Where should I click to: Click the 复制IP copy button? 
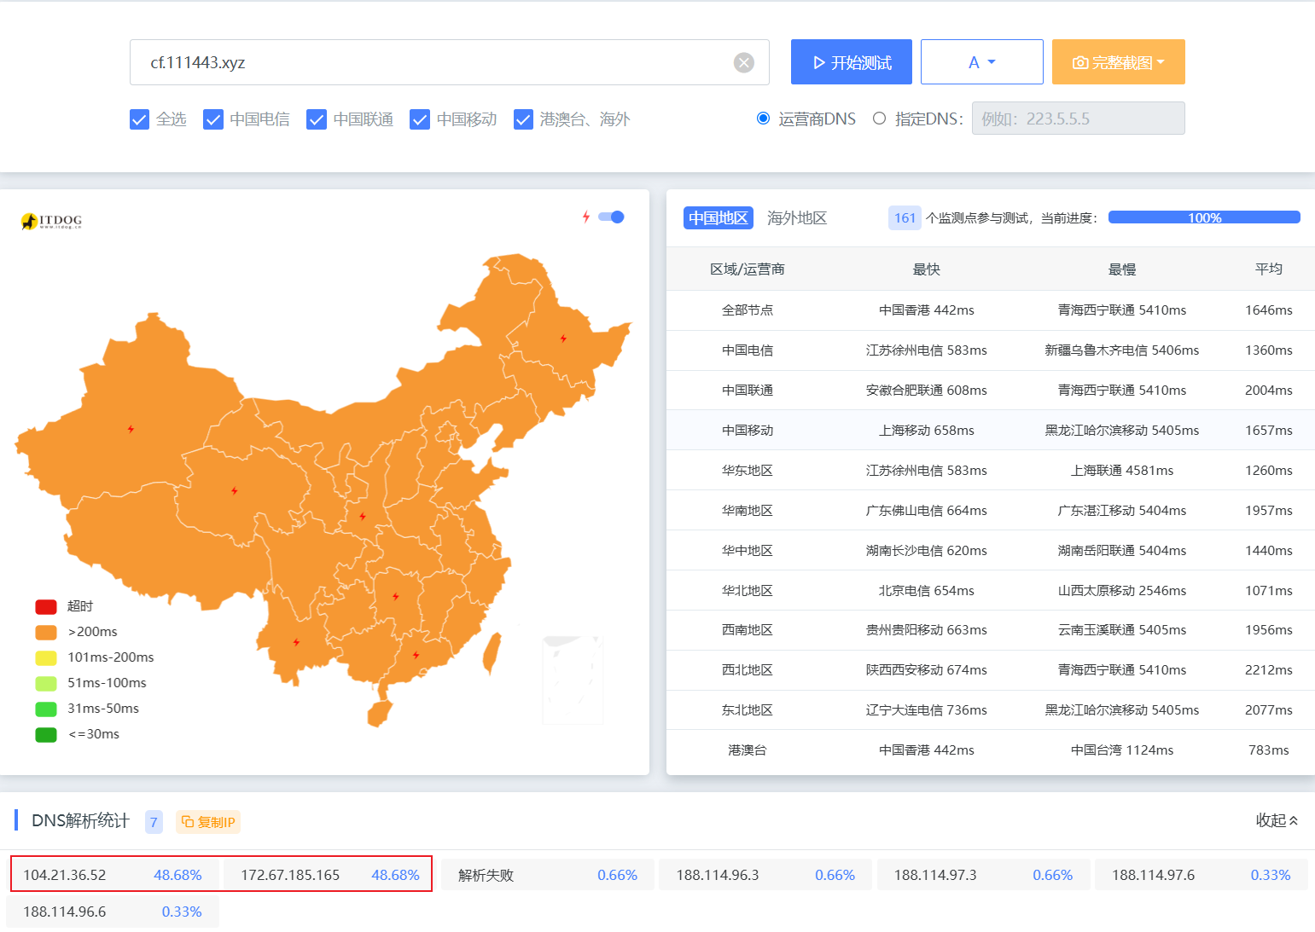tap(208, 822)
